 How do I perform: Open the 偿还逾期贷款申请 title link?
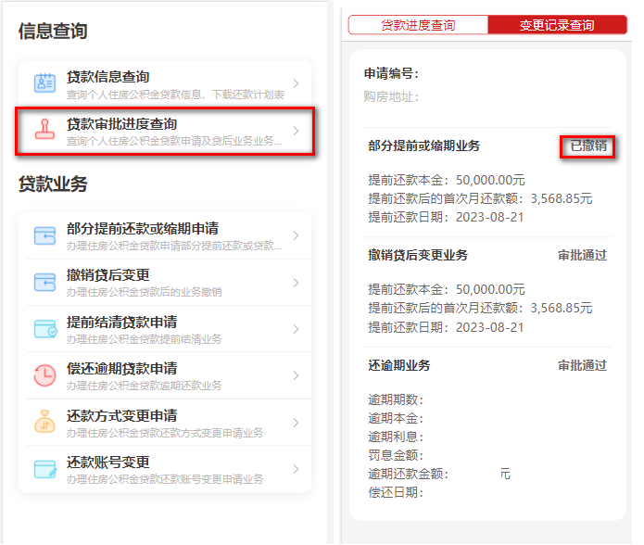click(x=121, y=368)
